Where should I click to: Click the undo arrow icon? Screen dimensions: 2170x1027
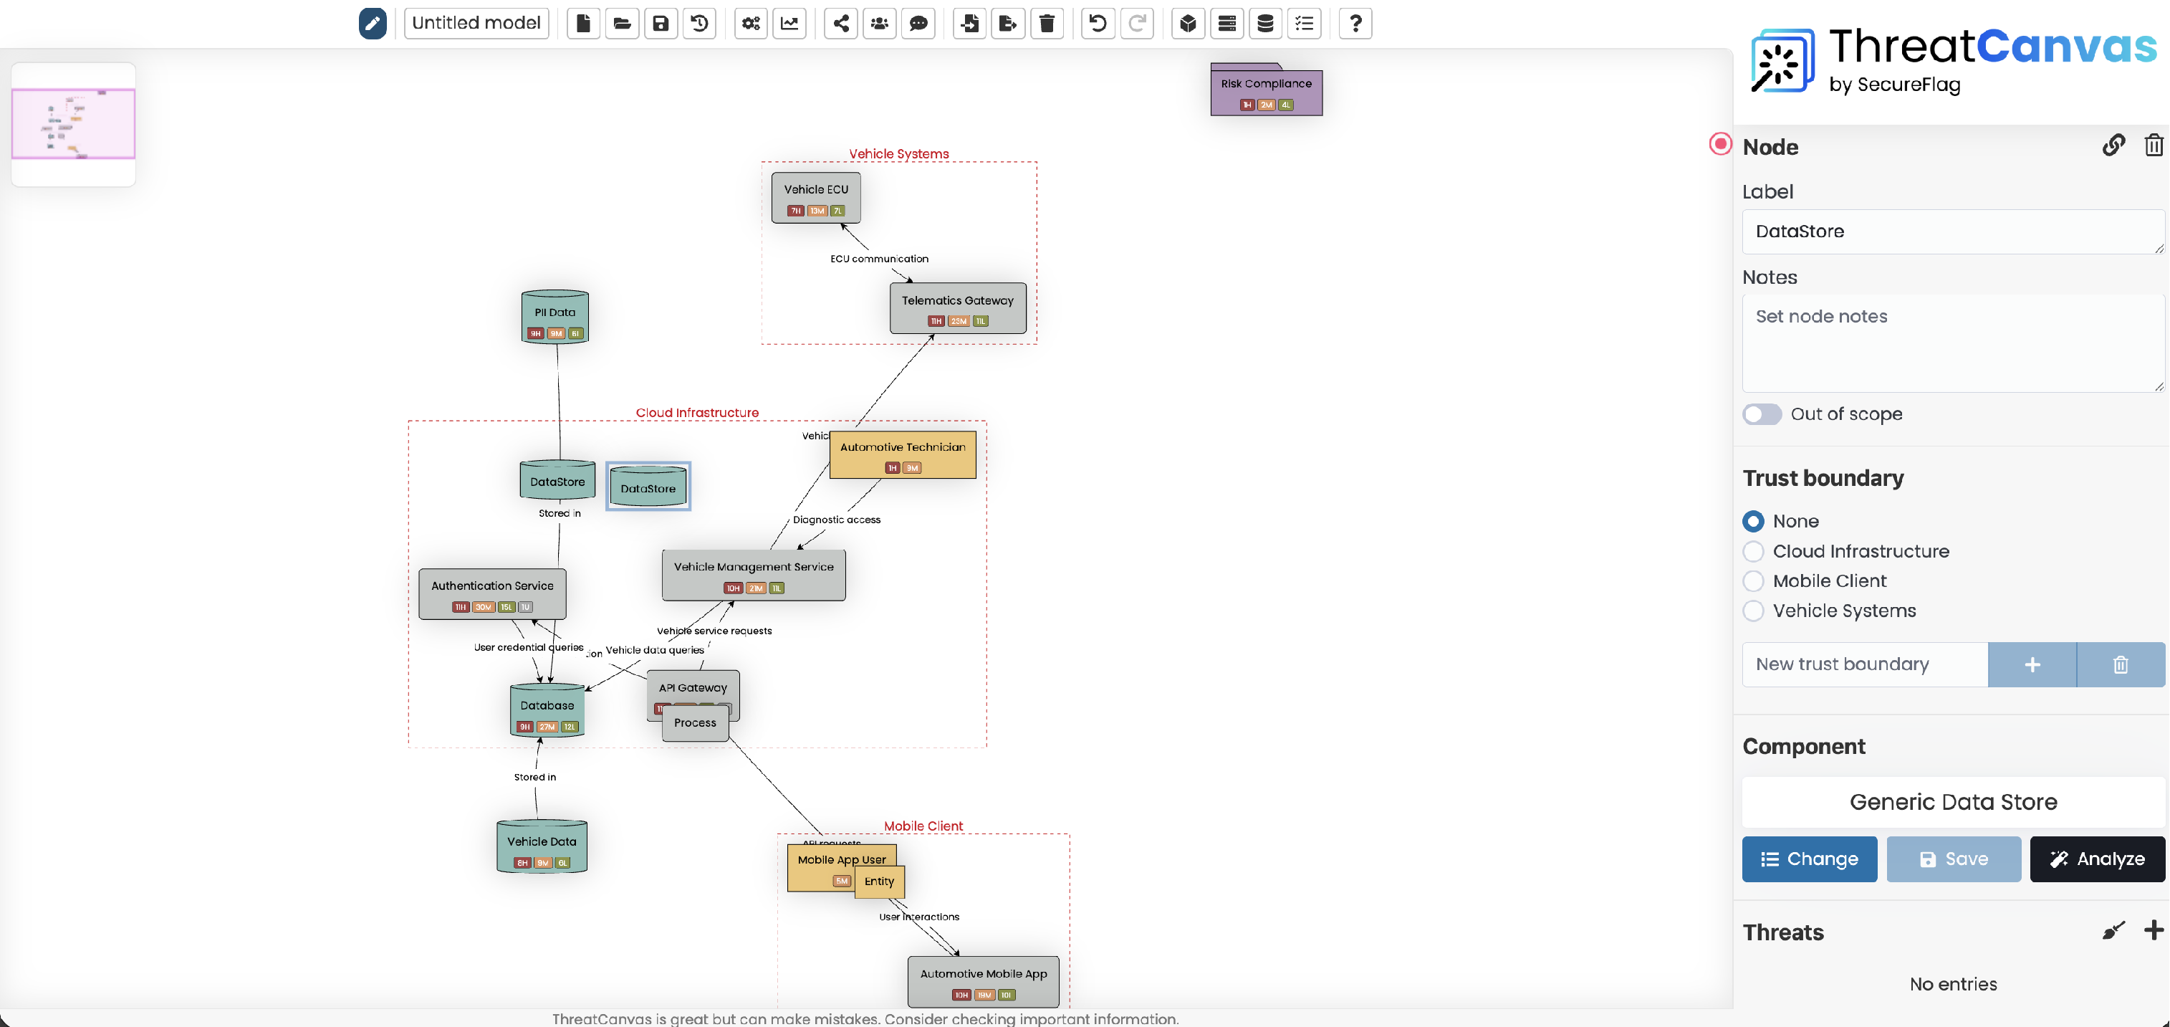(x=1097, y=23)
